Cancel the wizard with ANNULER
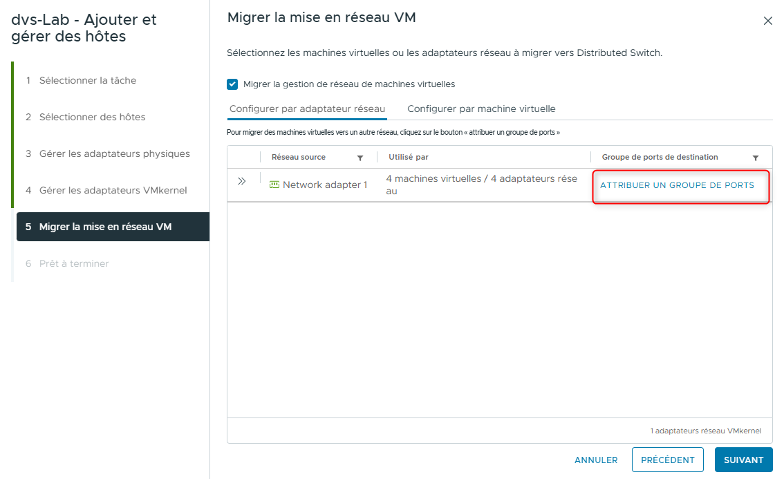Viewport: 784px width, 479px height. point(595,460)
